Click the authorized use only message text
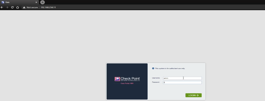The width and height of the screenshot is (265, 101). click(170, 69)
